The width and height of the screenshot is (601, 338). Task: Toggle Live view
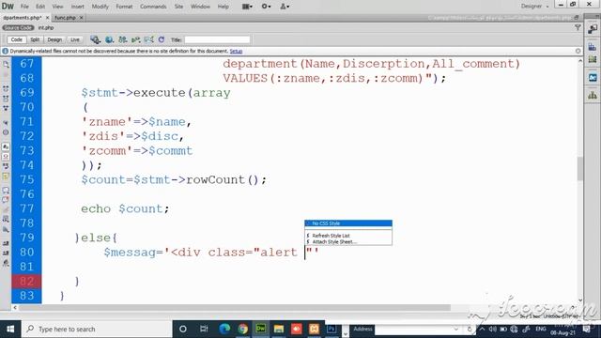coord(75,39)
